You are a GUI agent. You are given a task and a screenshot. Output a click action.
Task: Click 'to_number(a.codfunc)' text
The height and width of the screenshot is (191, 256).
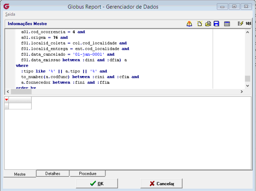[x=45, y=77]
